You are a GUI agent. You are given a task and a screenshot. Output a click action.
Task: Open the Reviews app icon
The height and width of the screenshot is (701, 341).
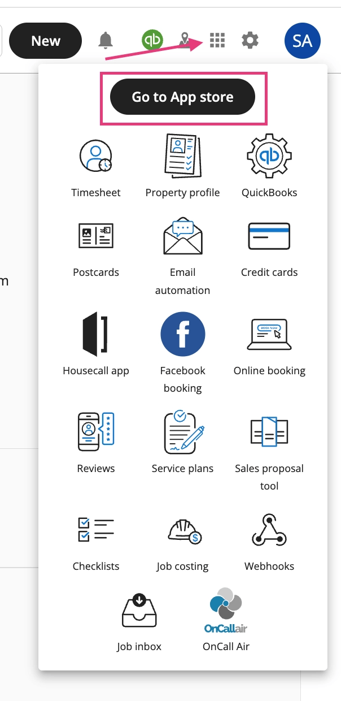96,432
